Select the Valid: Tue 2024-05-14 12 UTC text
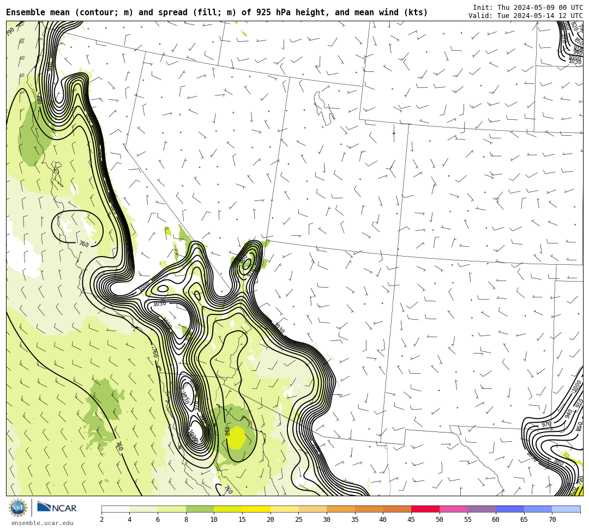Screen dimensions: 589x530 (526, 15)
